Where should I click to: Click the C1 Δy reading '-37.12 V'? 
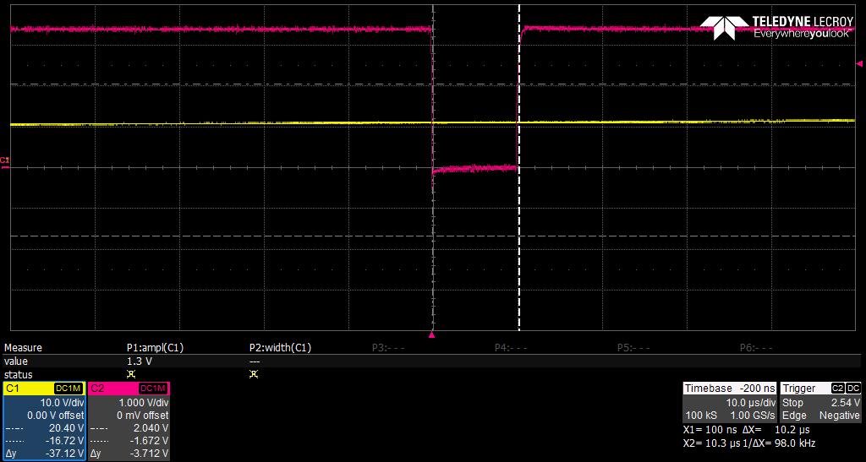[x=64, y=454]
